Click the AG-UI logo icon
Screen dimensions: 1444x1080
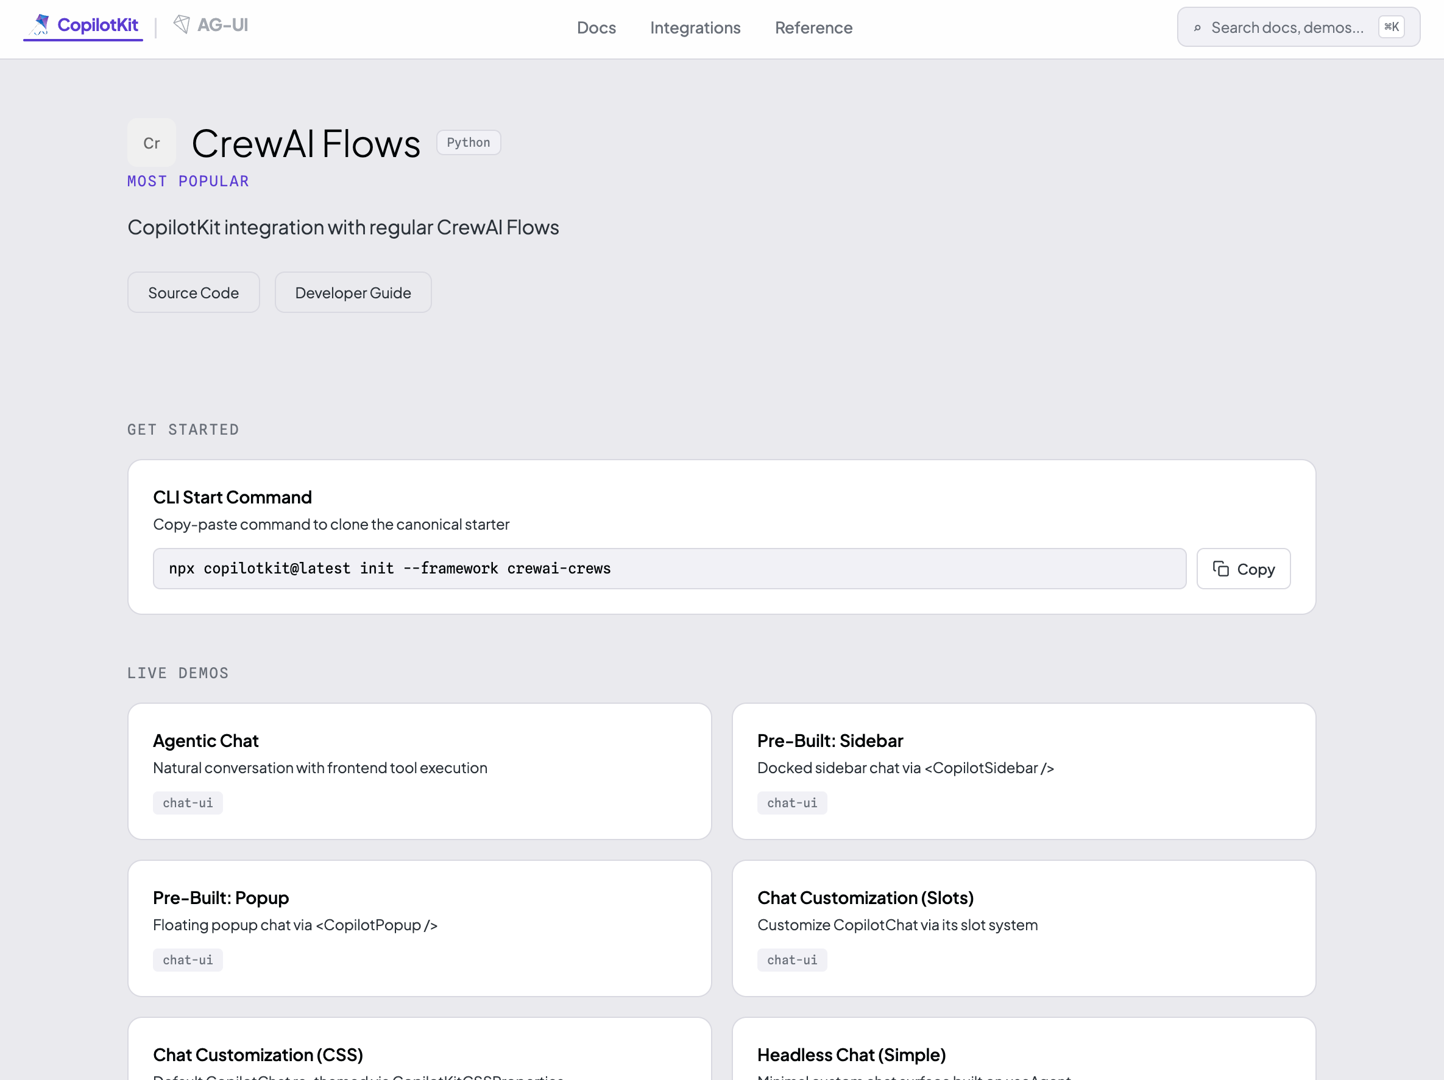point(182,25)
